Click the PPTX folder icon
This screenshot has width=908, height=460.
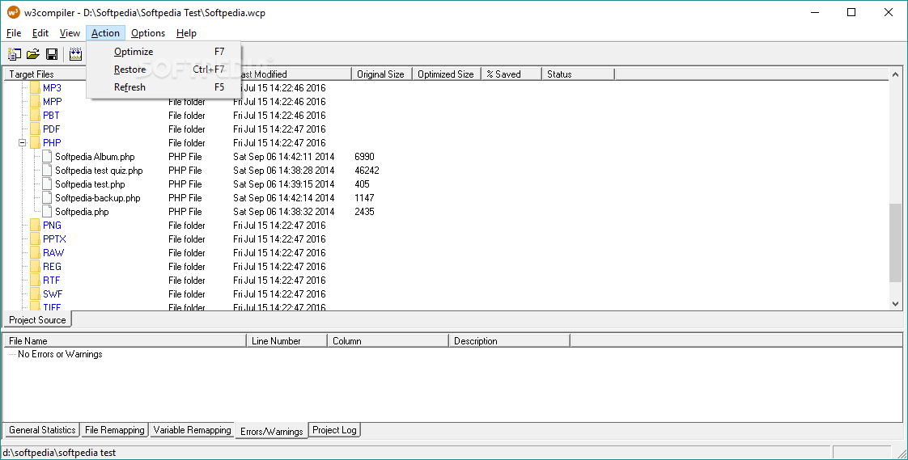click(x=34, y=239)
